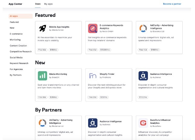Open the Mobile App Insights title
195x140 pixels.
point(59,27)
